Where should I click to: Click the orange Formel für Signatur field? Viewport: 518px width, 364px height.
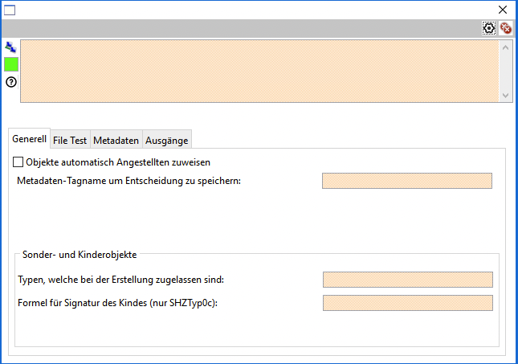click(406, 303)
